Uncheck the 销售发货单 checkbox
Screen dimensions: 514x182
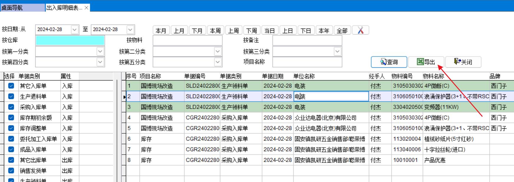pyautogui.click(x=11, y=171)
